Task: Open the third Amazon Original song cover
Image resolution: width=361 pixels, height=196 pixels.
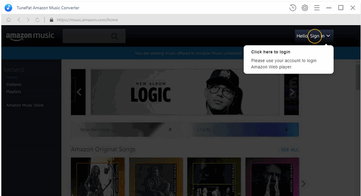Action: click(x=214, y=176)
